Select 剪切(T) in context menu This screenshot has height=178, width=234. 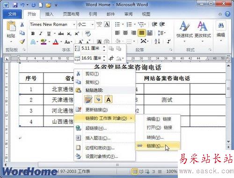(104, 74)
